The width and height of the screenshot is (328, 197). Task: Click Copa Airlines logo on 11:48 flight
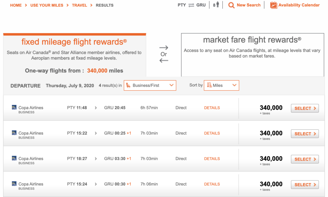(x=14, y=107)
